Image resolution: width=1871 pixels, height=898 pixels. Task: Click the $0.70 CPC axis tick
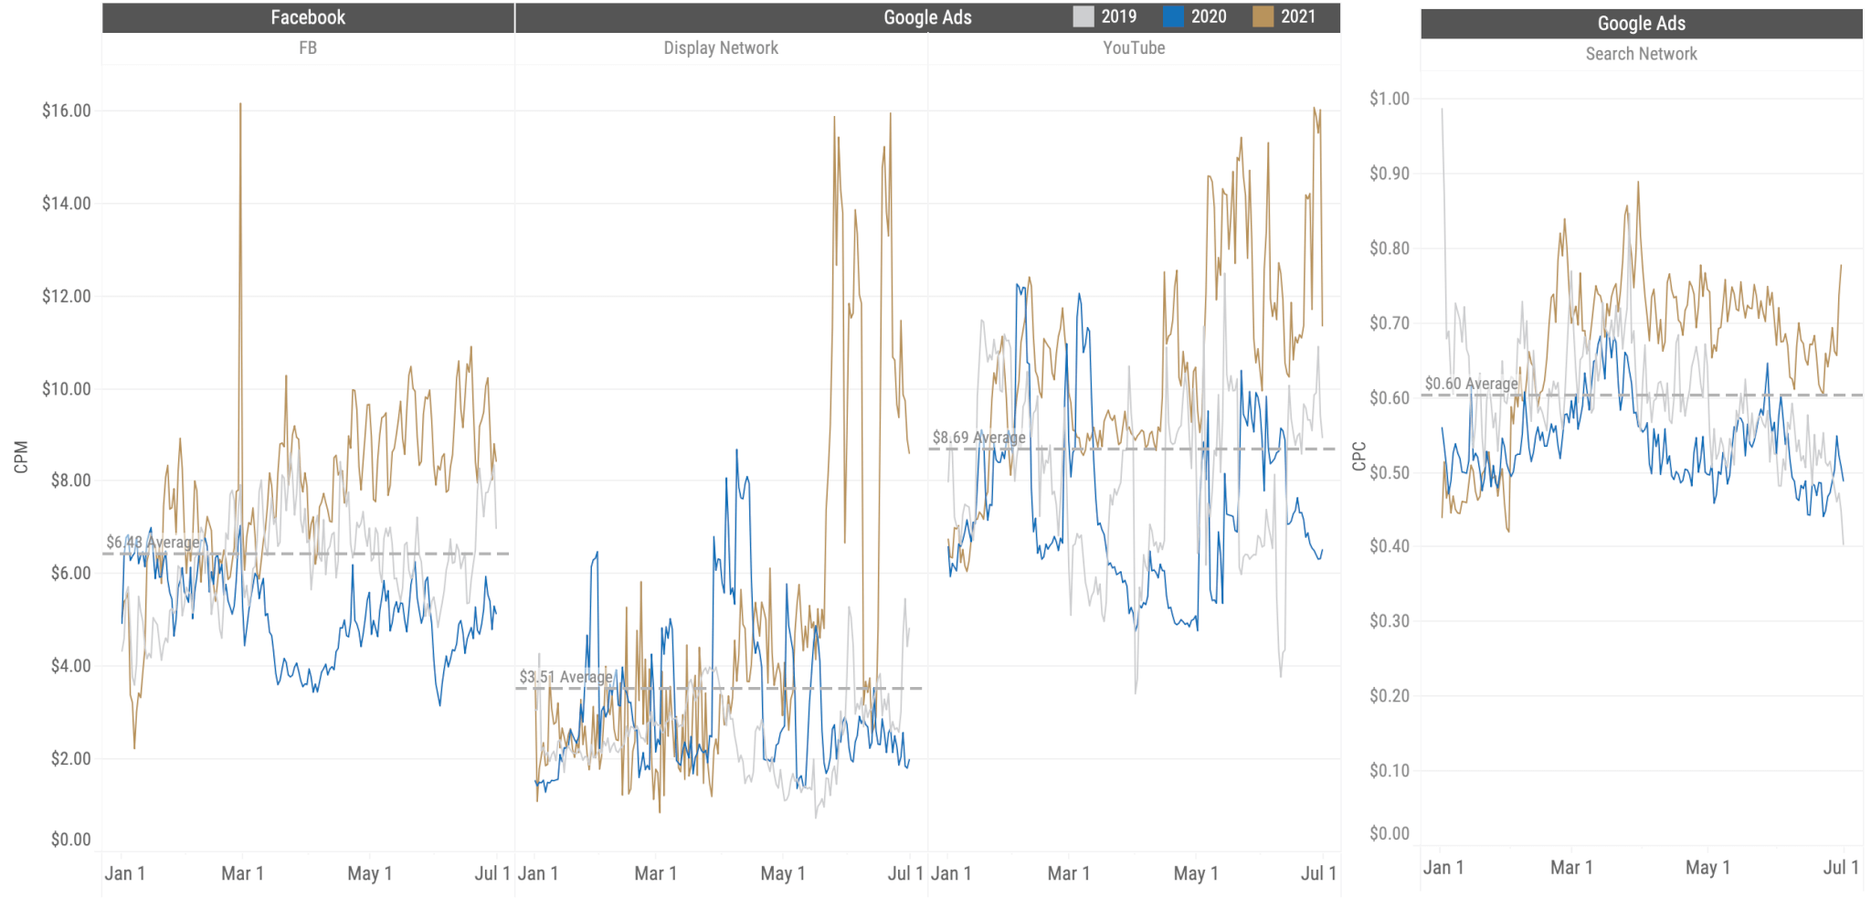coord(1390,322)
